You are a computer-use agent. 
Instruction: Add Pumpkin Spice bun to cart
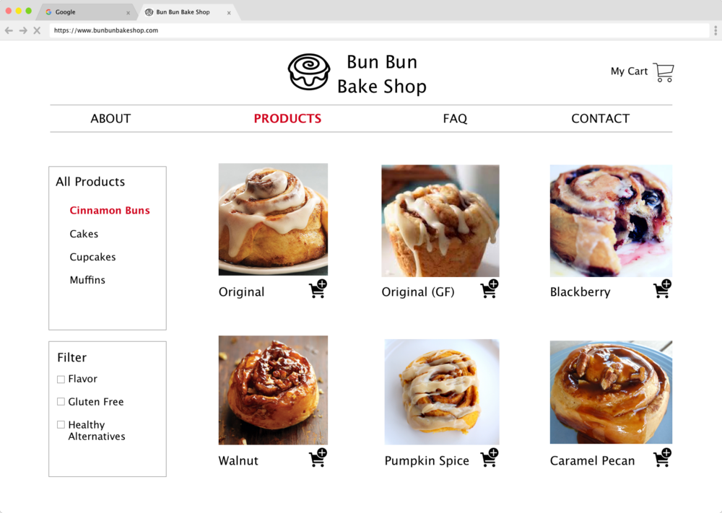(x=490, y=457)
